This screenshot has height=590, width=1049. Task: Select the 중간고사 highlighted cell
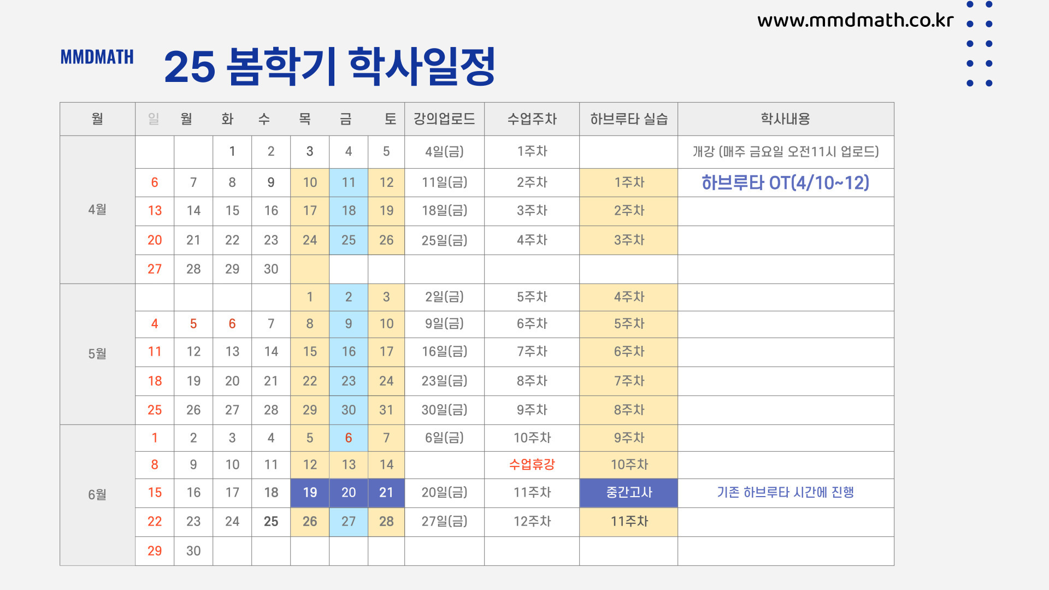click(629, 493)
